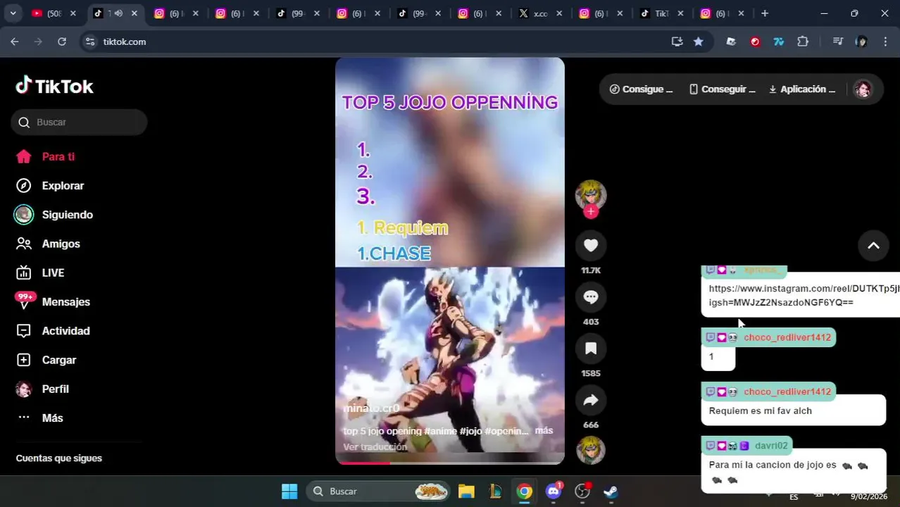
Task: Expand the Más options menu
Action: (41, 418)
